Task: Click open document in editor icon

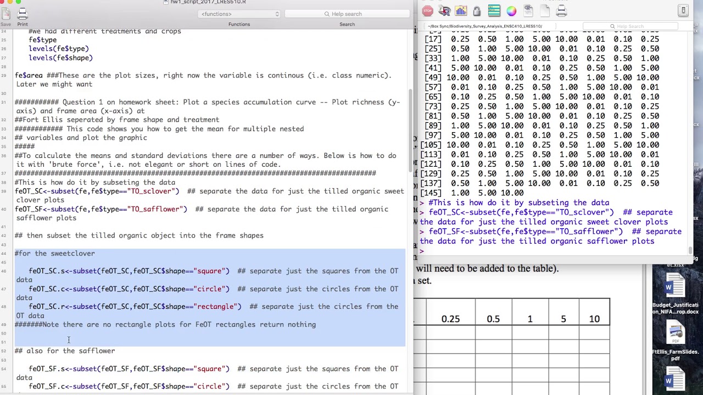Action: pos(528,11)
